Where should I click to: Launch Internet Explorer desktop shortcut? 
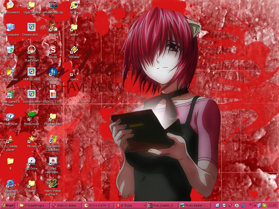tap(10, 188)
